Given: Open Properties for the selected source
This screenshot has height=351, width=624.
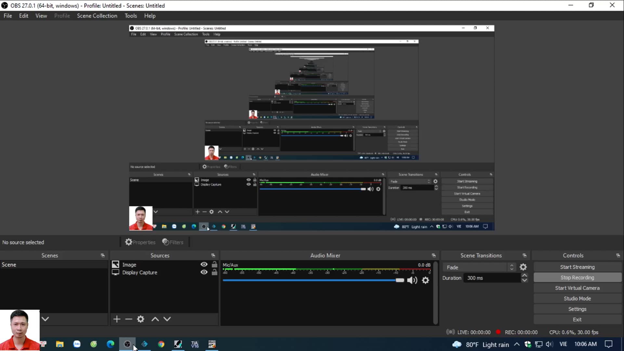Looking at the screenshot, I should 140,242.
